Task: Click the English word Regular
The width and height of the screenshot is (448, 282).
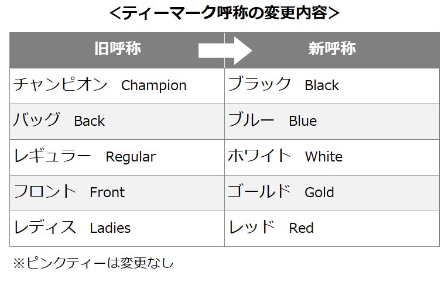Action: tap(131, 157)
